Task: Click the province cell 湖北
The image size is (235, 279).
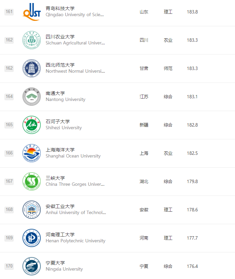Action: coord(144,182)
